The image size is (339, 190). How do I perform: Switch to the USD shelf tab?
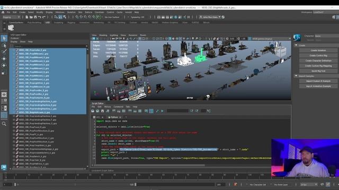click(x=48, y=22)
